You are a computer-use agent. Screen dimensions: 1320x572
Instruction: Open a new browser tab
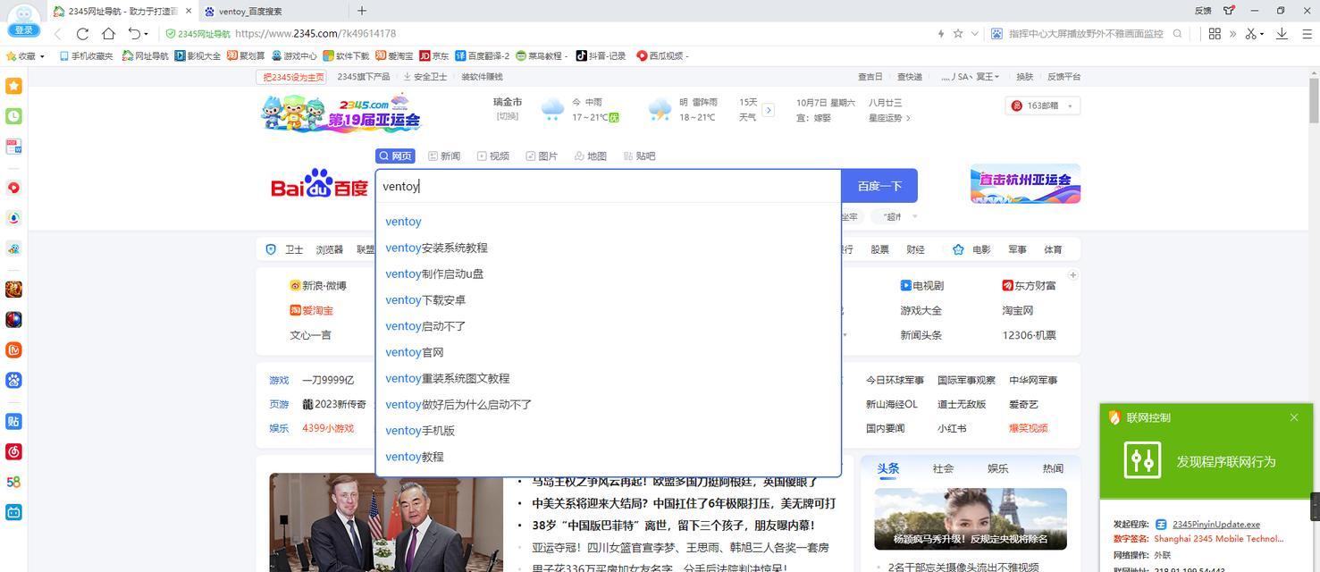coord(362,11)
